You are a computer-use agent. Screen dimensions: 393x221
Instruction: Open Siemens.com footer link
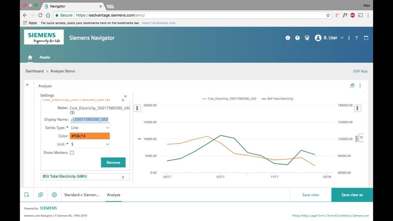click(361, 216)
